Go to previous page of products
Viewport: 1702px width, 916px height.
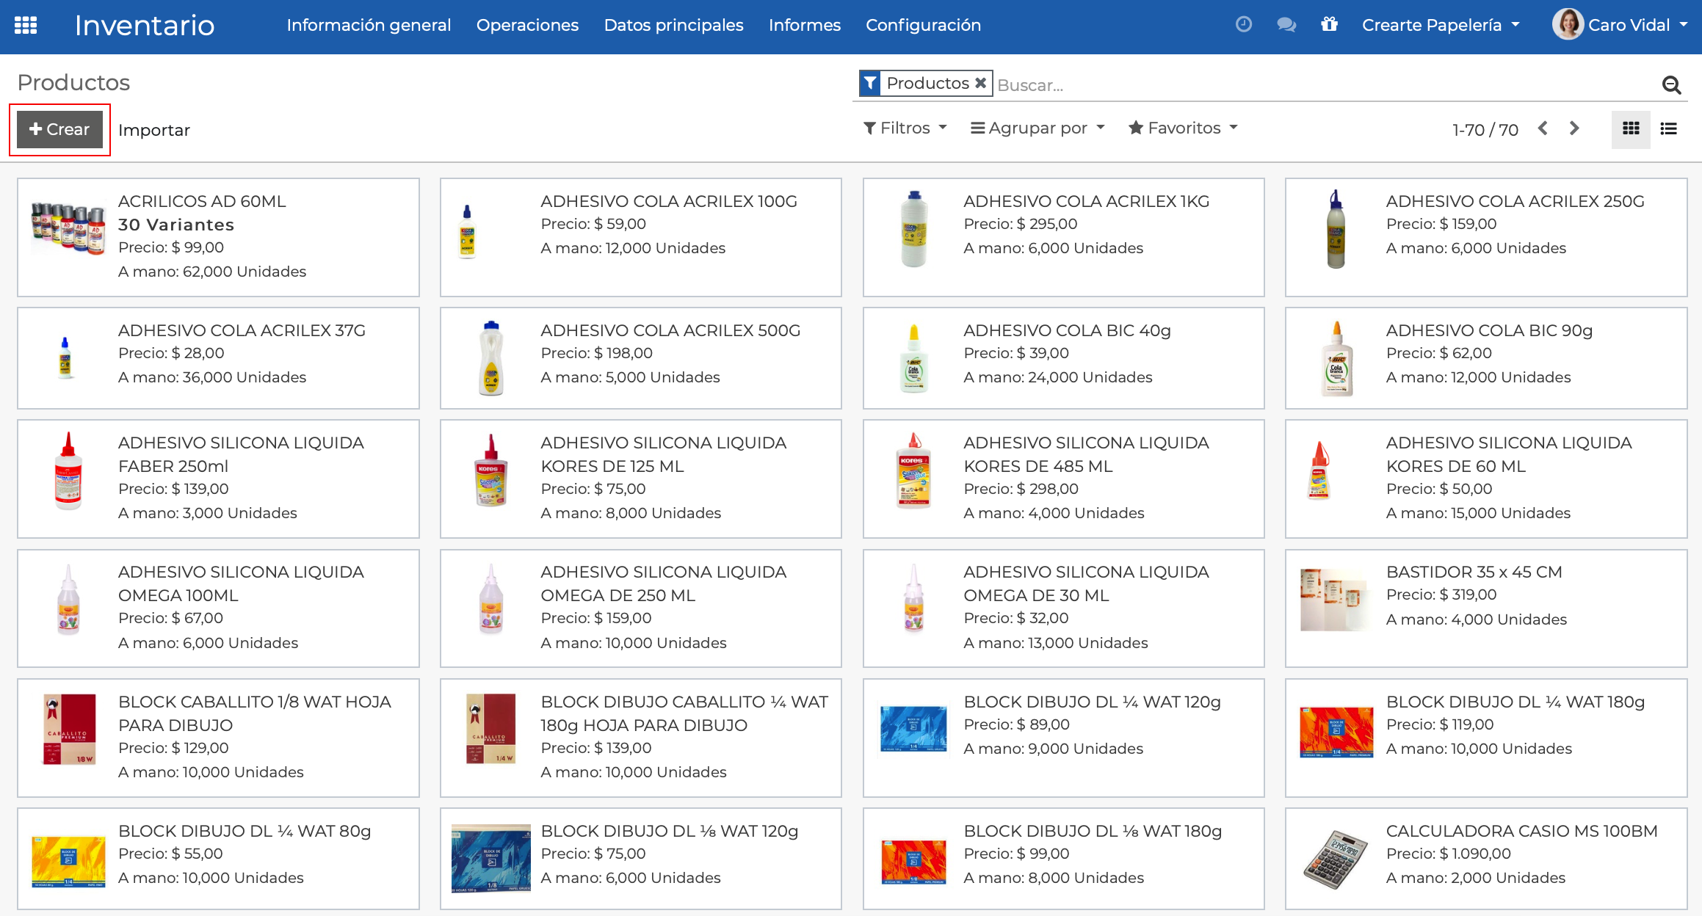tap(1543, 128)
